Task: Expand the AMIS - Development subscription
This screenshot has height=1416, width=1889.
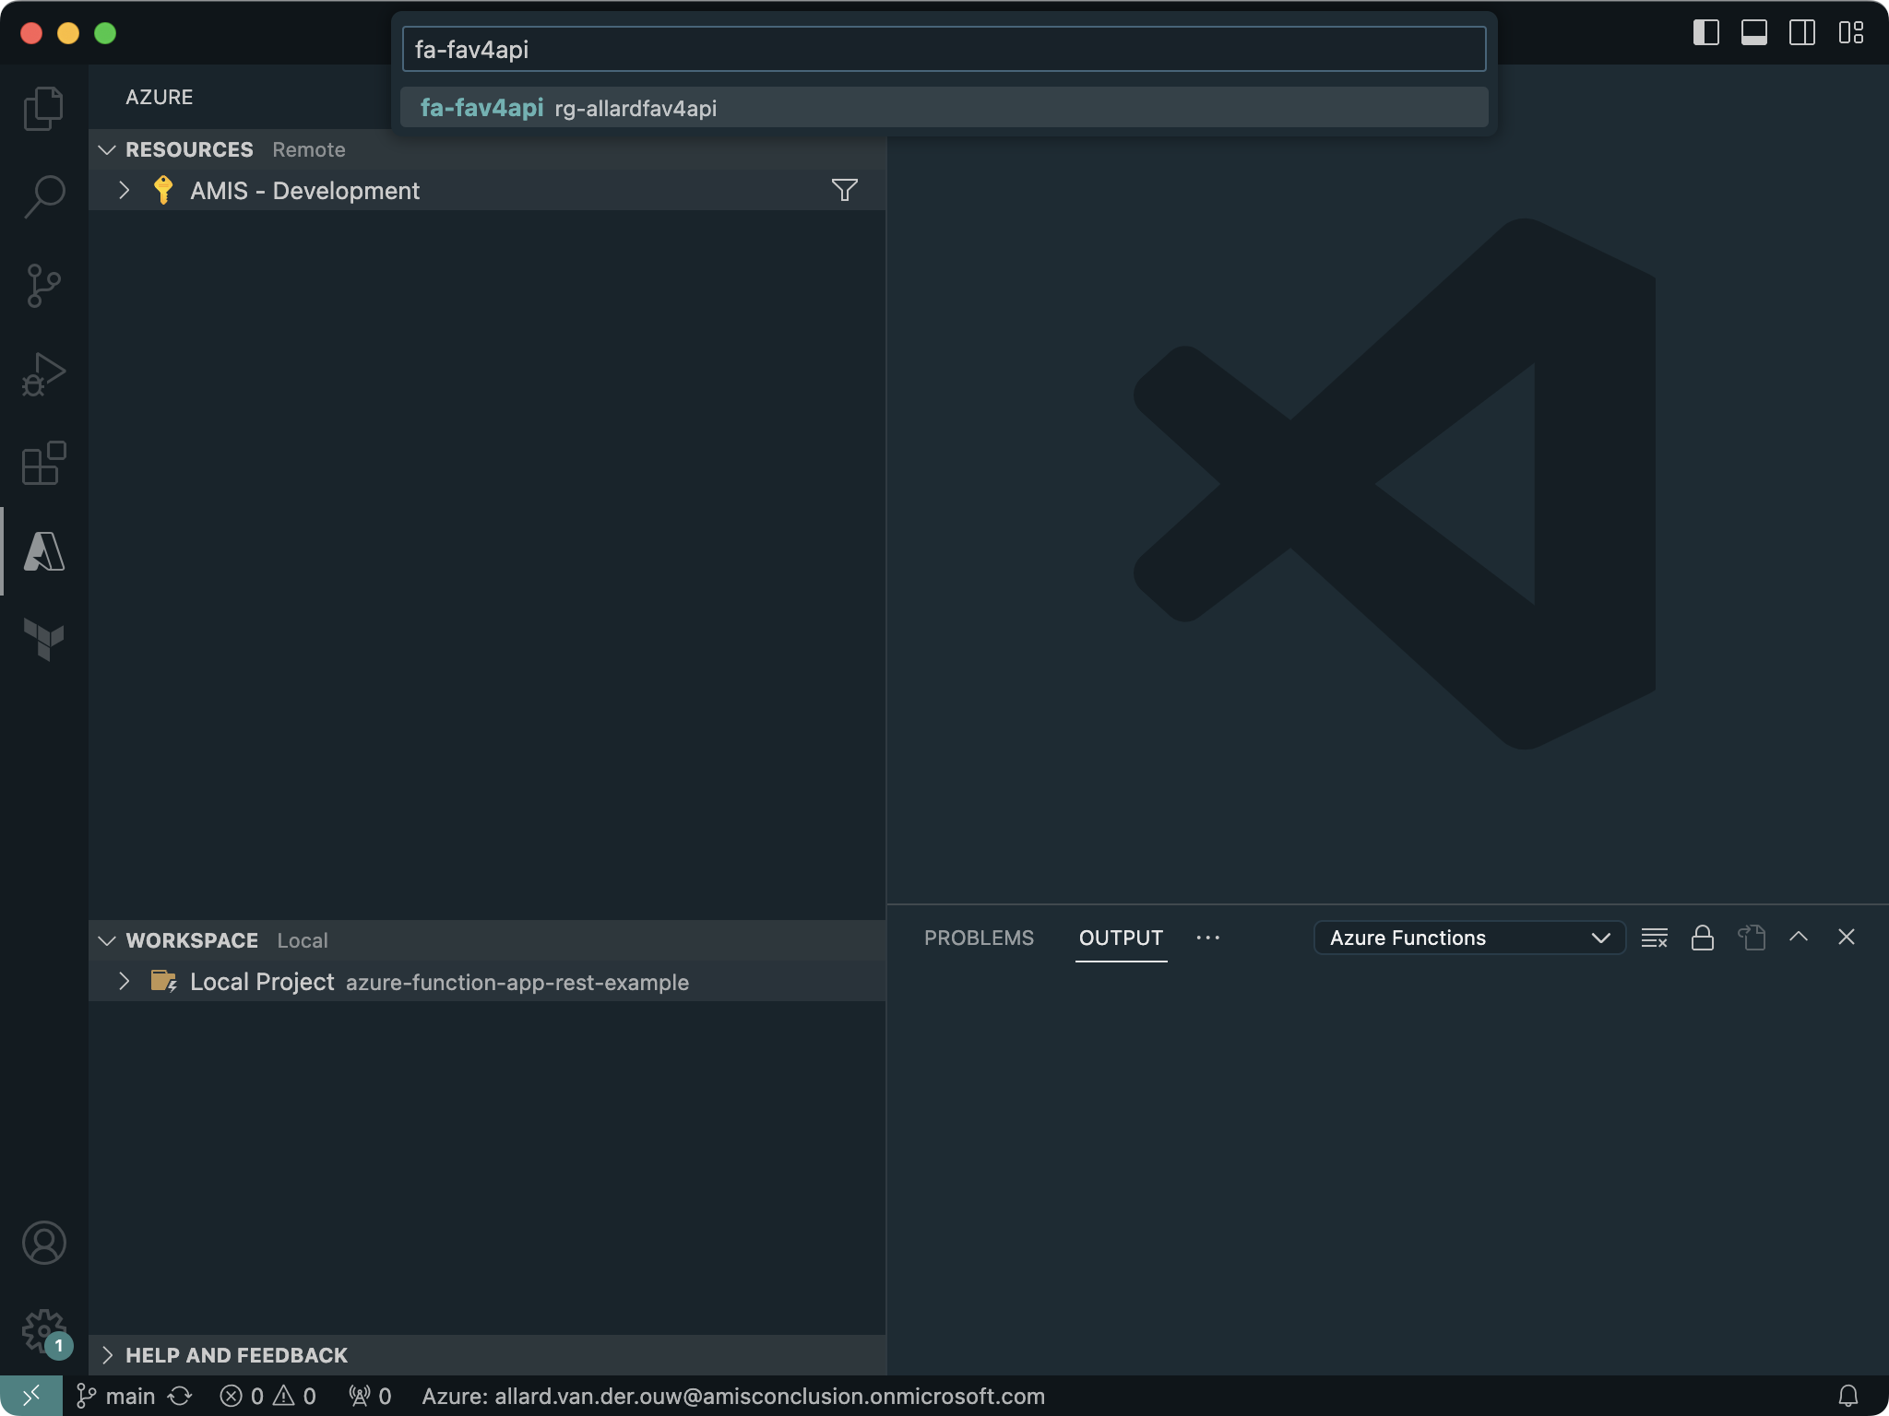Action: [125, 191]
